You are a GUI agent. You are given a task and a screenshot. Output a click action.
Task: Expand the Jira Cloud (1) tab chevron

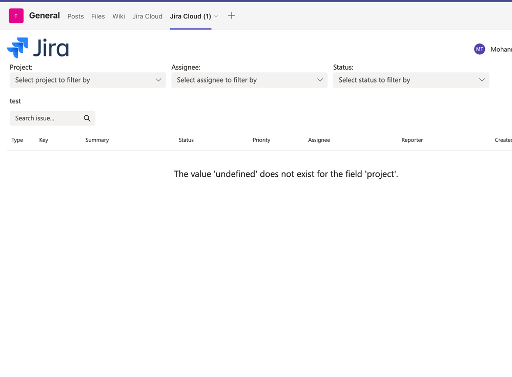(216, 16)
